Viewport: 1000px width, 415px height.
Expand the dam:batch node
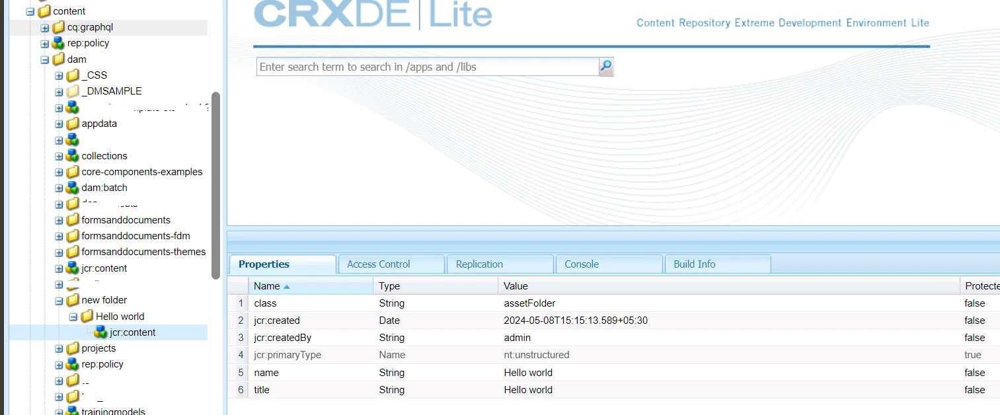pyautogui.click(x=59, y=188)
